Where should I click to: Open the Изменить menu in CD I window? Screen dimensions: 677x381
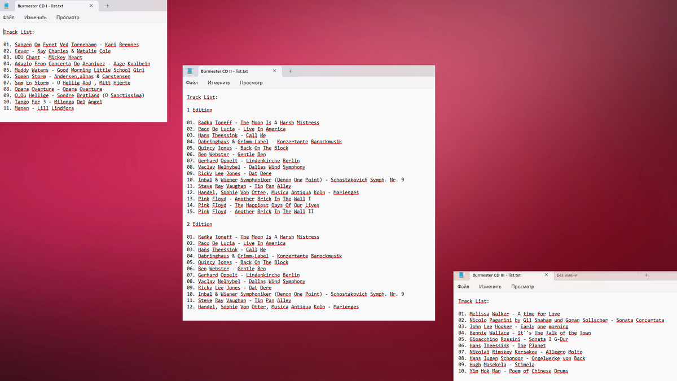35,17
